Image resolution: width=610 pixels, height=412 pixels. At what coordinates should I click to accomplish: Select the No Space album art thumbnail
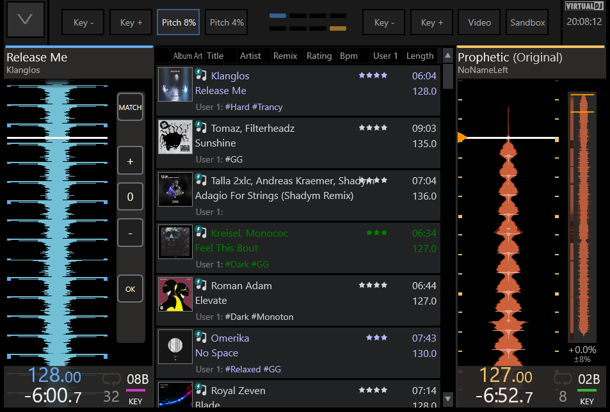175,347
